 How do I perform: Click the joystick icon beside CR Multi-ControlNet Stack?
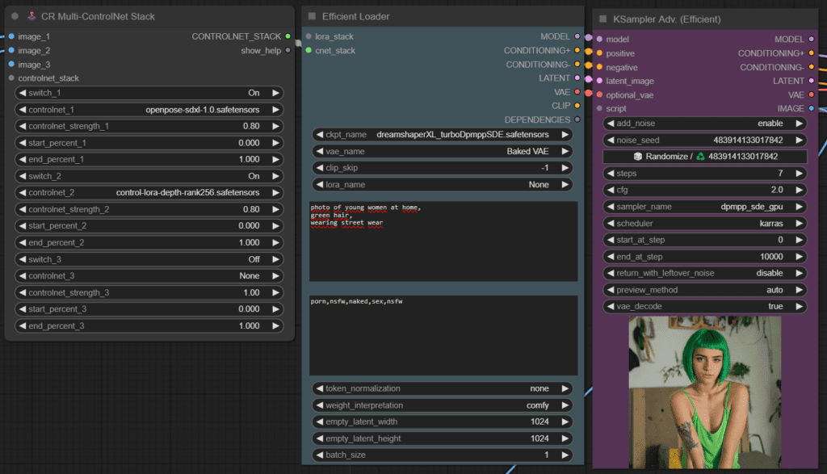(31, 16)
